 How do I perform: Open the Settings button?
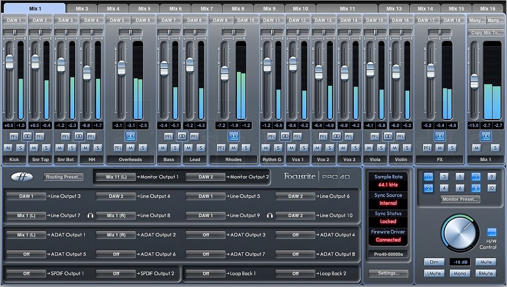click(x=388, y=273)
